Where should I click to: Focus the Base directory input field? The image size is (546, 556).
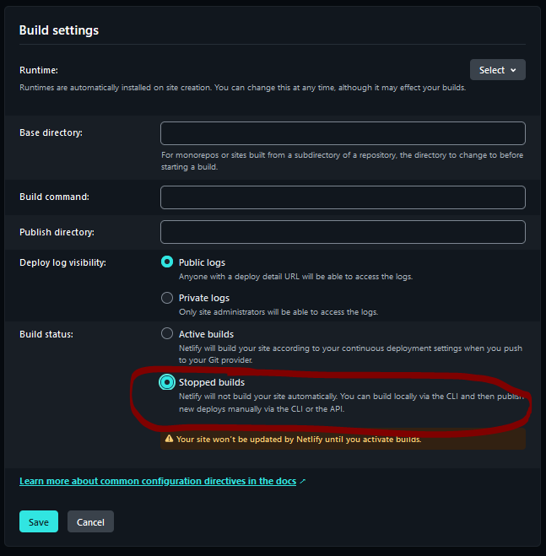coord(343,133)
